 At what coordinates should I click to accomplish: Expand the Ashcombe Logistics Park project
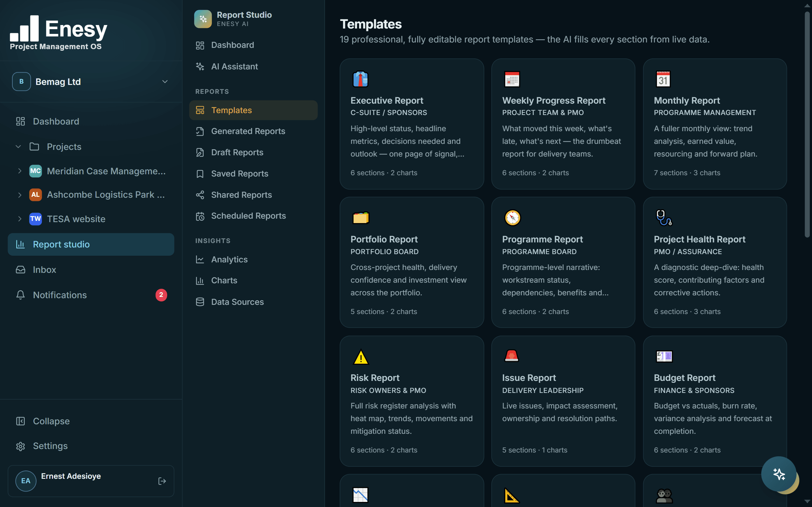point(20,195)
